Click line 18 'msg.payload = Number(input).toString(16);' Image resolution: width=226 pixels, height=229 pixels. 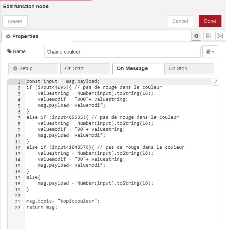pos(95,183)
